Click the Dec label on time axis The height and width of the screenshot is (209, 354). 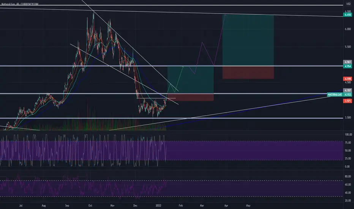(135, 206)
